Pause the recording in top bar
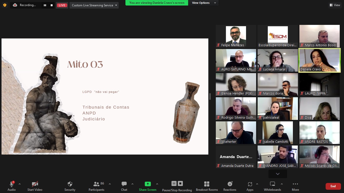The height and width of the screenshot is (193, 344). pos(45,5)
